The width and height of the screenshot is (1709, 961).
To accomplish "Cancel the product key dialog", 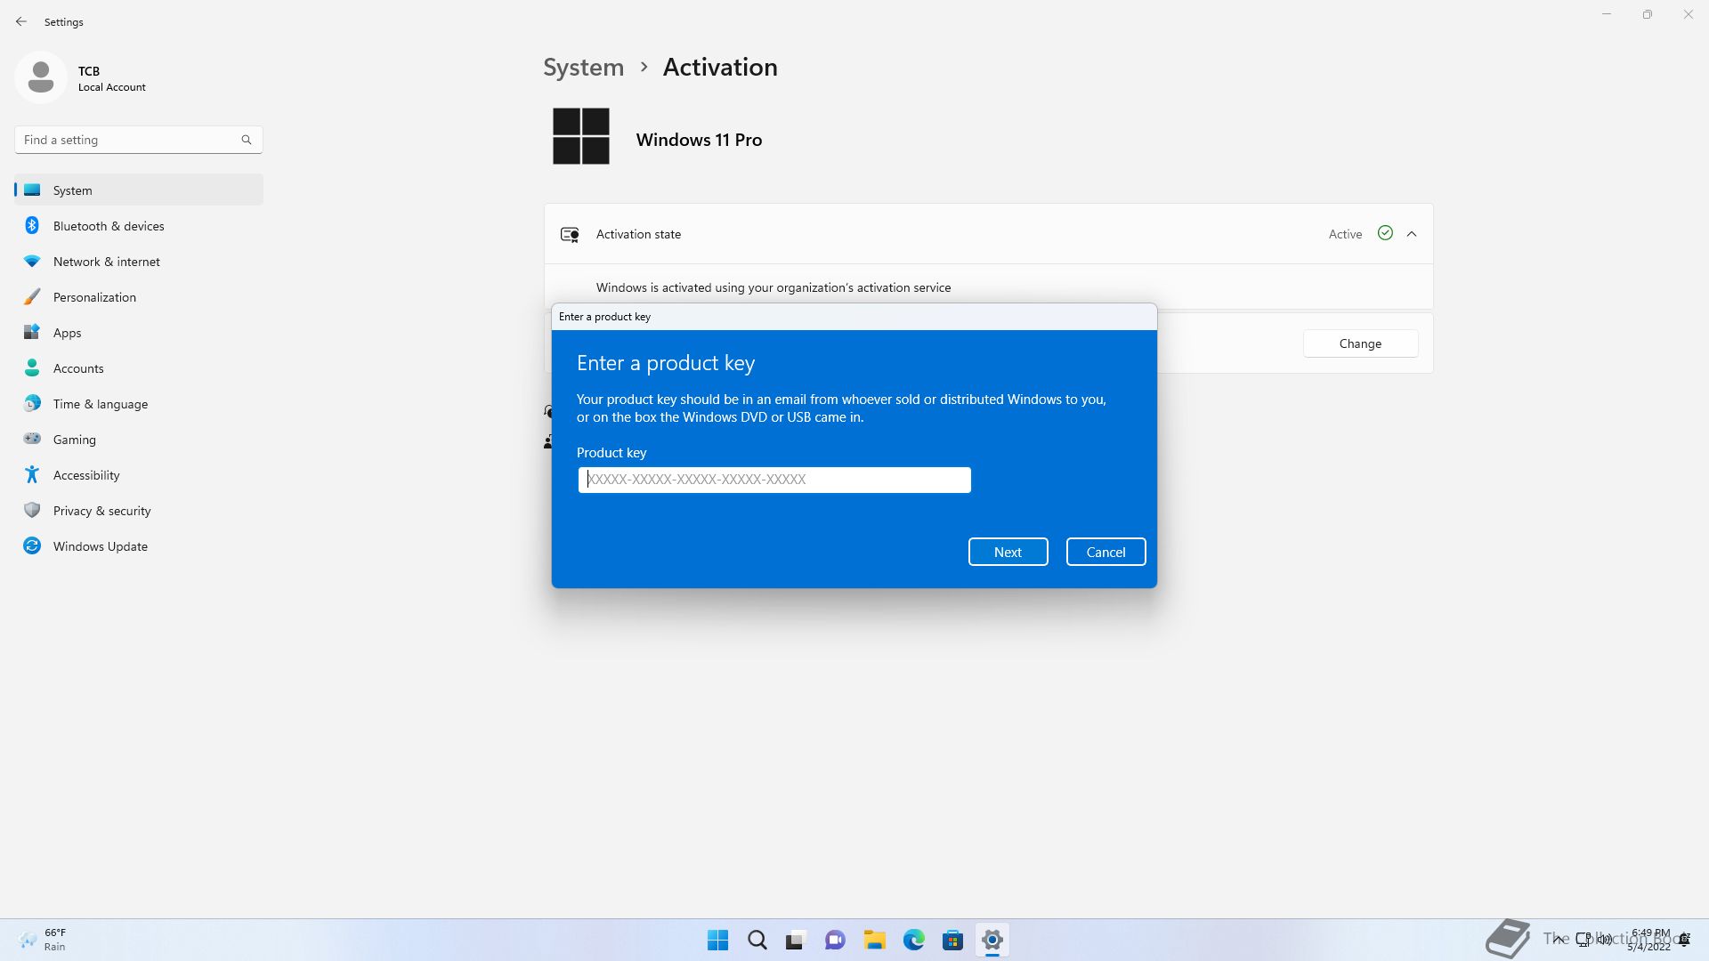I will (x=1106, y=552).
